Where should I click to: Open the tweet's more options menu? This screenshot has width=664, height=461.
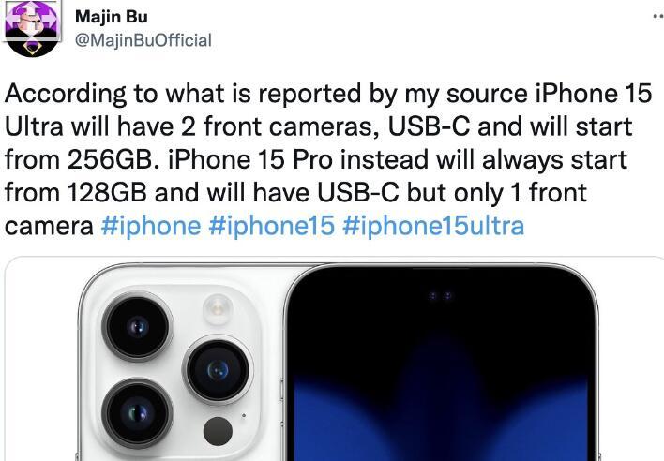click(658, 17)
